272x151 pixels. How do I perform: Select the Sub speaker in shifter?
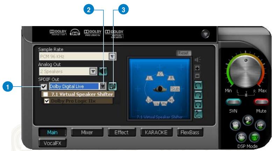(x=175, y=89)
